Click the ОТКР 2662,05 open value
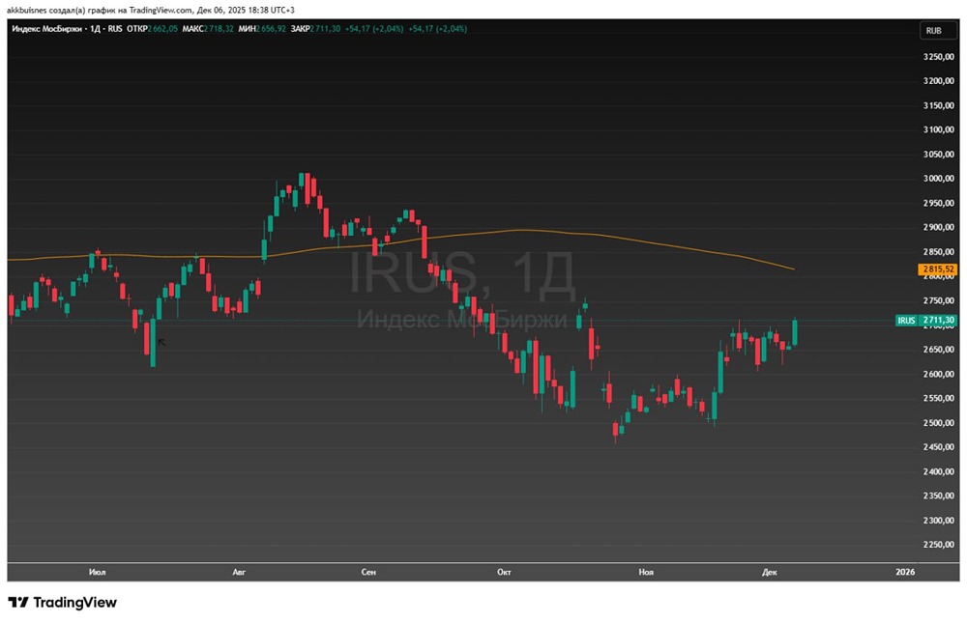 [153, 29]
